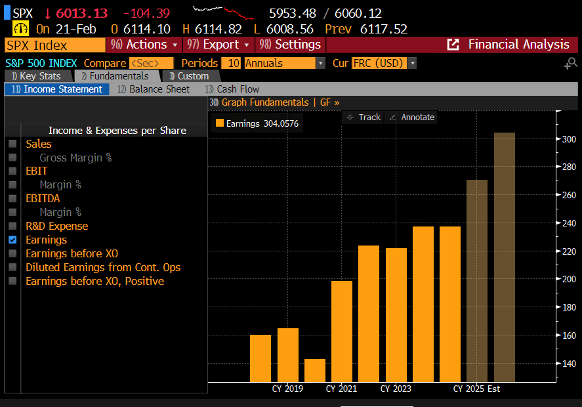582x407 pixels.
Task: Click the orange Earnings legend swatch
Action: pyautogui.click(x=220, y=123)
